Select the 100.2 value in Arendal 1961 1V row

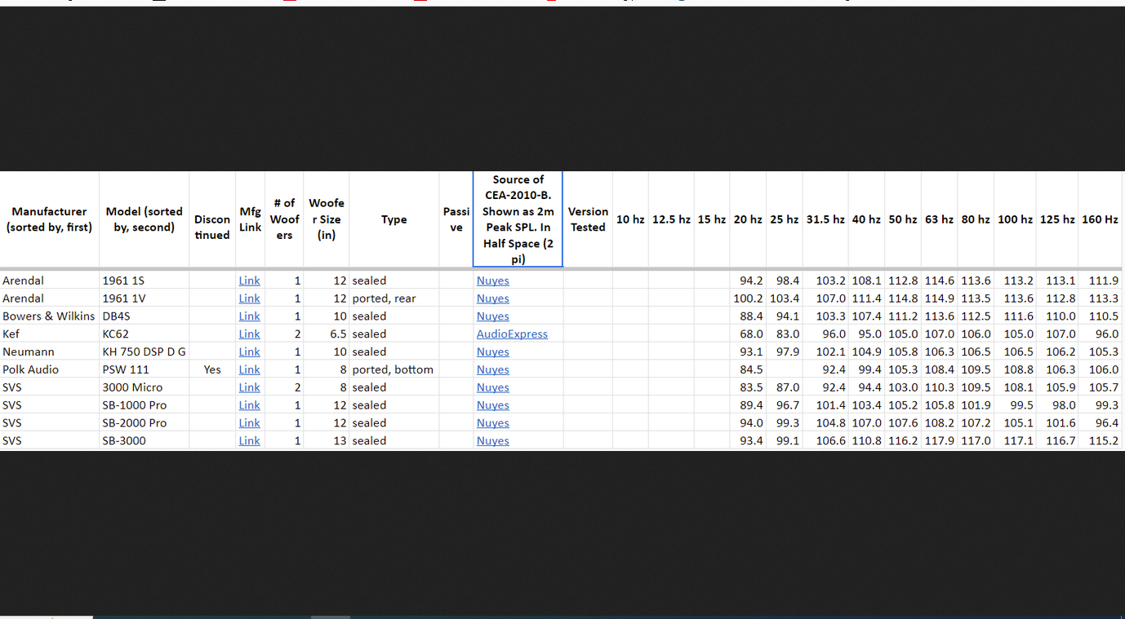tap(748, 298)
